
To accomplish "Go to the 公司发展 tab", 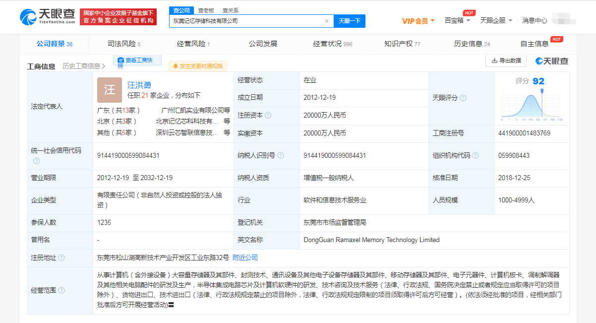I will tap(263, 44).
